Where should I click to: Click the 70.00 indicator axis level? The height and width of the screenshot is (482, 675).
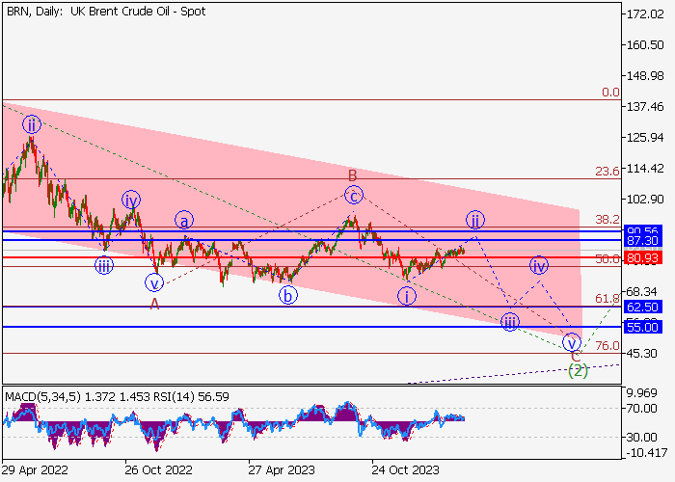tap(641, 408)
